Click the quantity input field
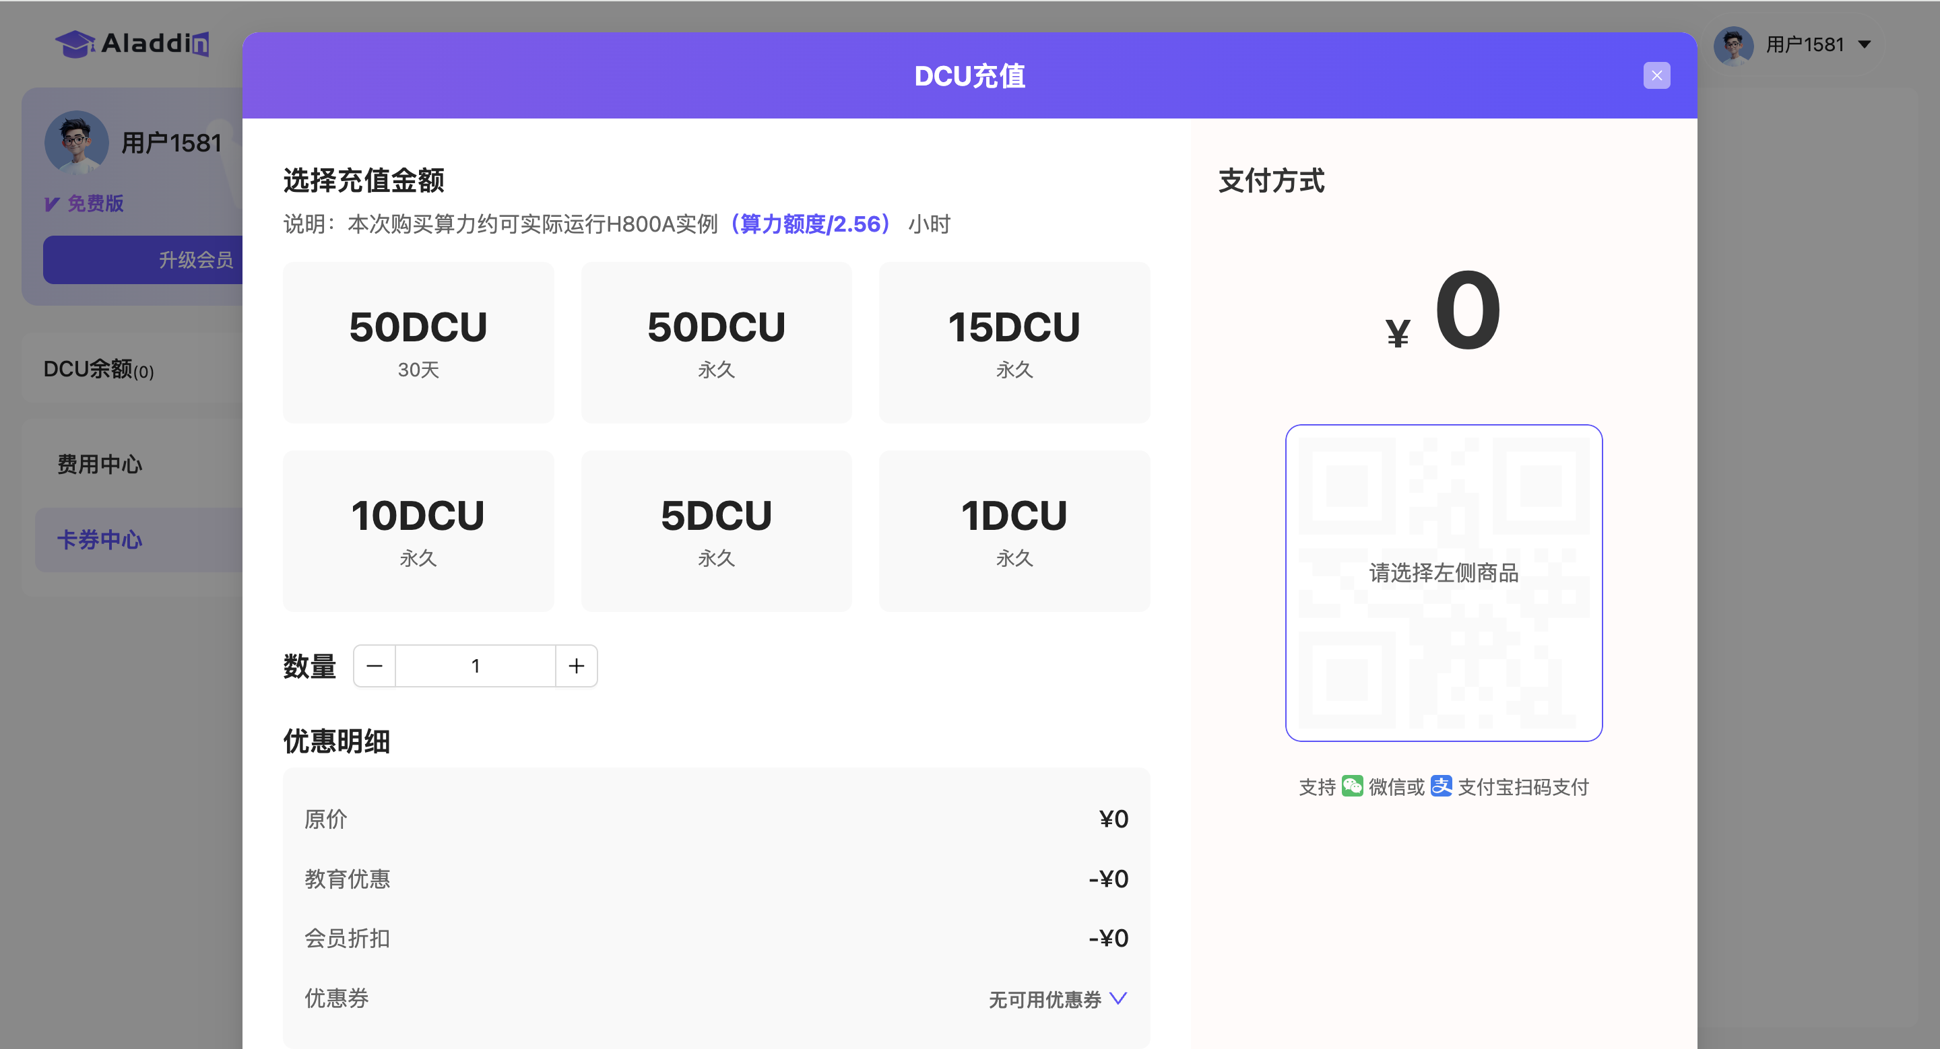Screen dimensions: 1940x1049 [x=475, y=666]
